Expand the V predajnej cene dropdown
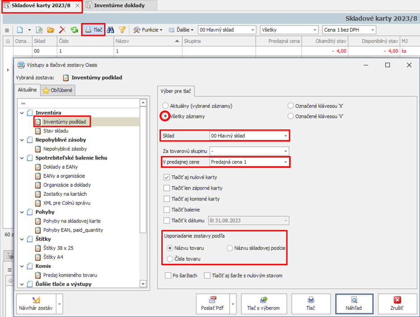420x317 pixels. click(x=285, y=161)
